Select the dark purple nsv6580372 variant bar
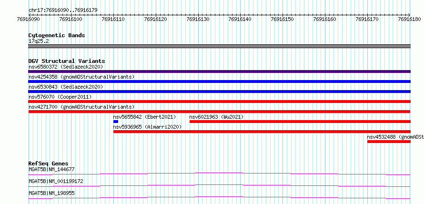The width and height of the screenshot is (424, 204). click(x=219, y=71)
